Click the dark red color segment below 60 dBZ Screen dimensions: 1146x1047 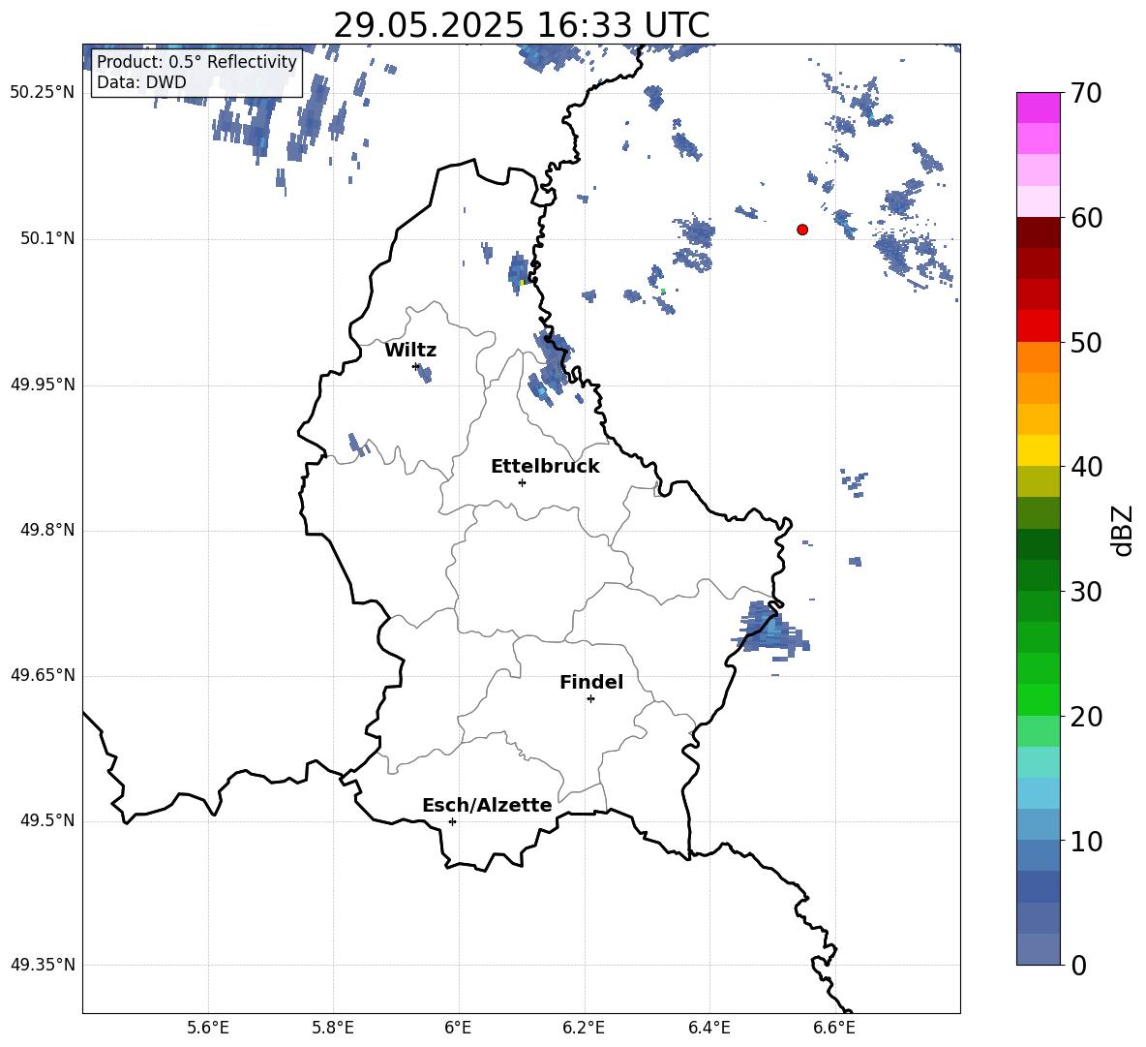(x=1039, y=232)
